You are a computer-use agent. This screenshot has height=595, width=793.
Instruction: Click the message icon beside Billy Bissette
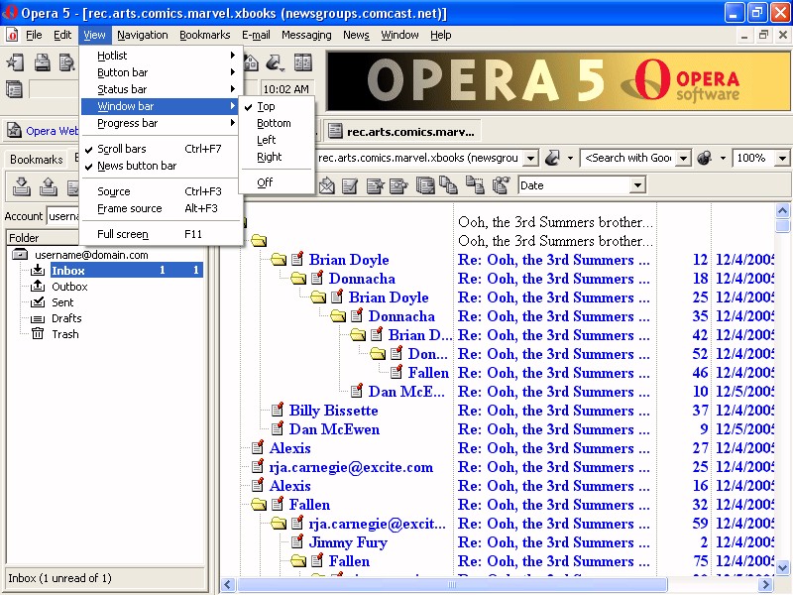click(278, 410)
